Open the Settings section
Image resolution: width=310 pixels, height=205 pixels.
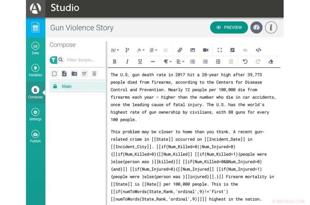point(35,114)
